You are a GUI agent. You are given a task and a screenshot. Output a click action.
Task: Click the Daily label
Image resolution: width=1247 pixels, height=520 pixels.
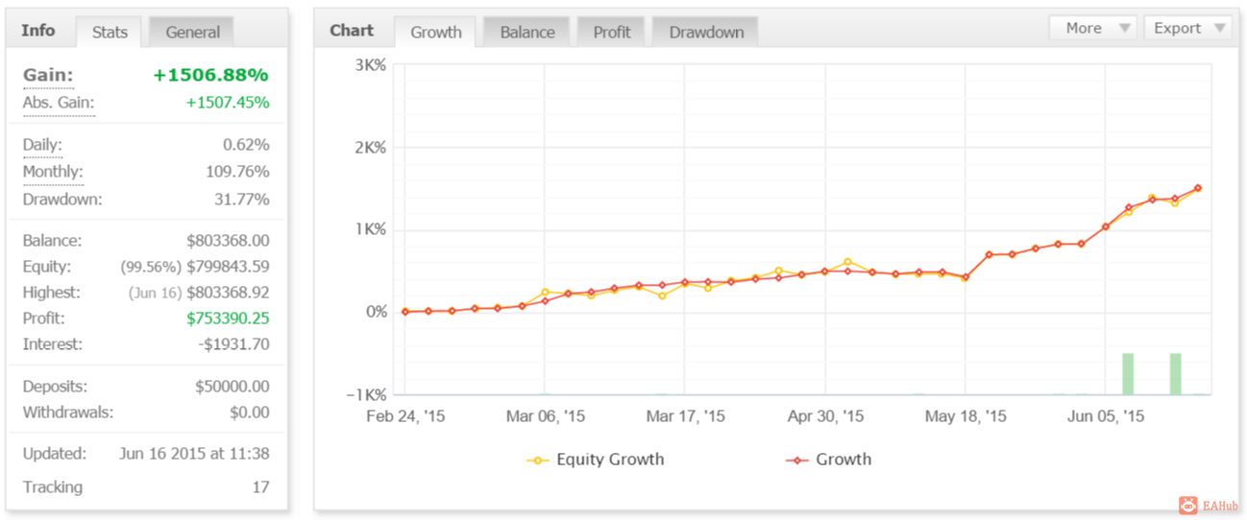[x=42, y=145]
